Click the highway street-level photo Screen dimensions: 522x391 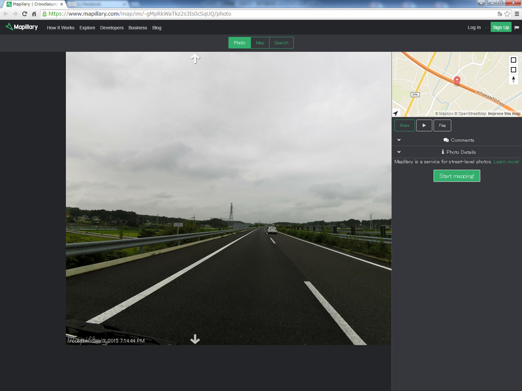point(228,198)
